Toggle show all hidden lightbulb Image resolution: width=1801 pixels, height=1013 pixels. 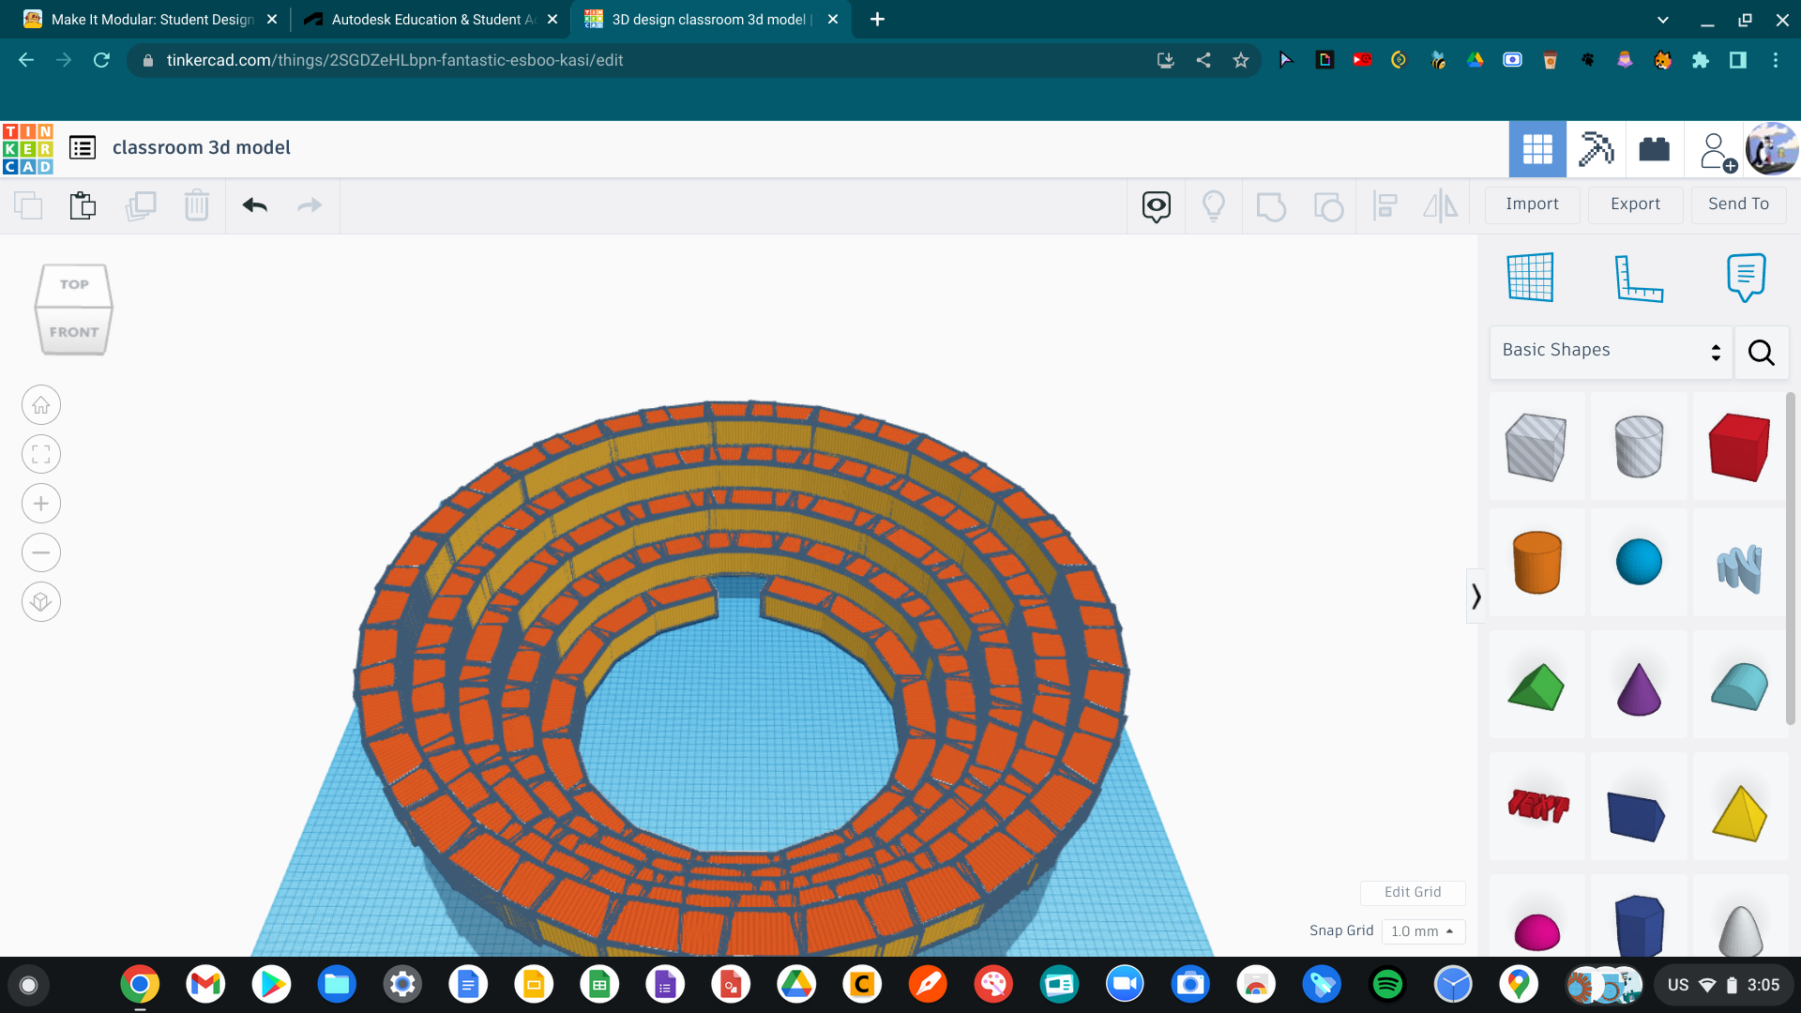[1214, 205]
